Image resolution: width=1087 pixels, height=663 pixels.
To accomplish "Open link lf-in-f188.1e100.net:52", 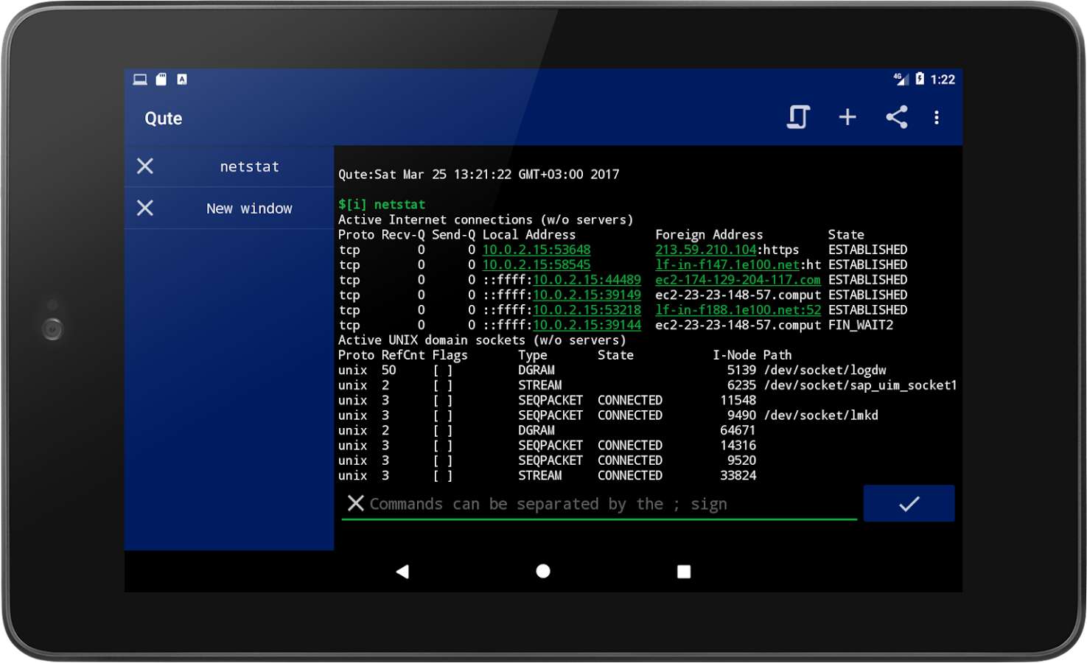I will click(738, 310).
